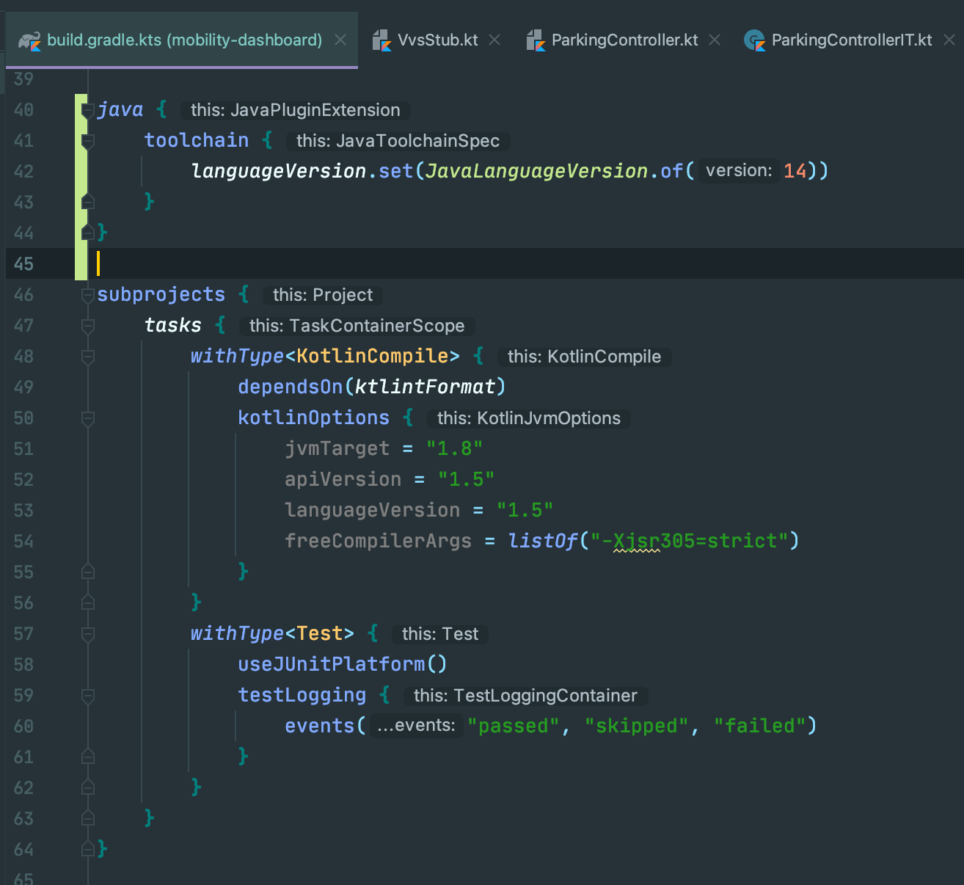Viewport: 964px width, 885px height.
Task: Collapse the subprojects block fold arrow
Action: (x=87, y=294)
